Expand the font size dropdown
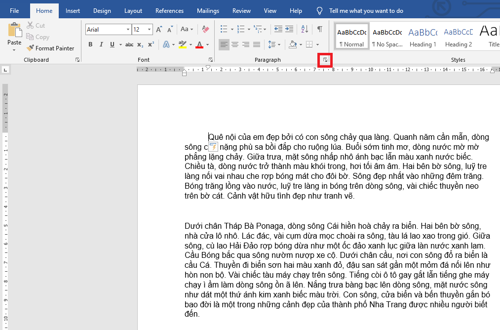 [x=150, y=30]
